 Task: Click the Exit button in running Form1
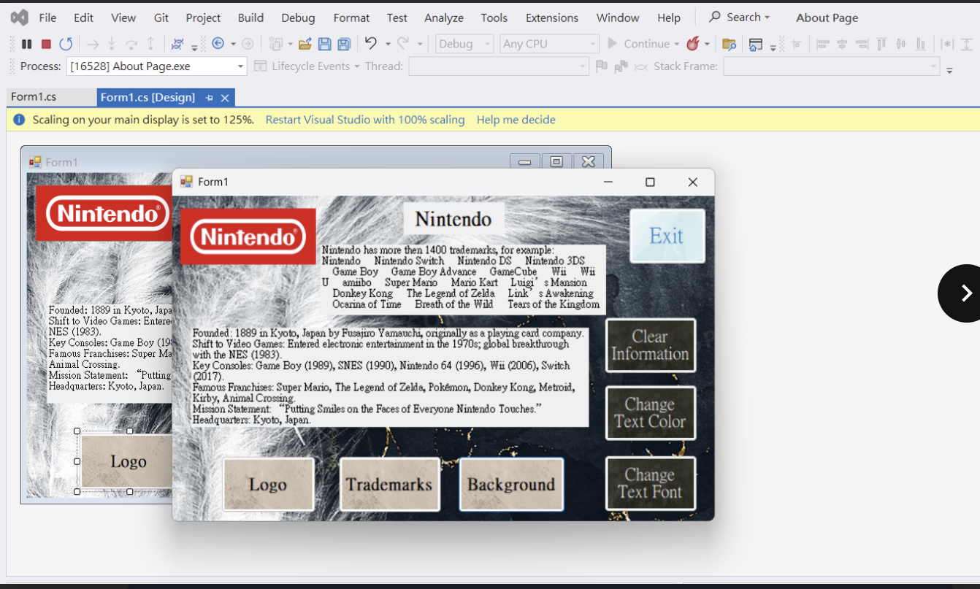(667, 236)
